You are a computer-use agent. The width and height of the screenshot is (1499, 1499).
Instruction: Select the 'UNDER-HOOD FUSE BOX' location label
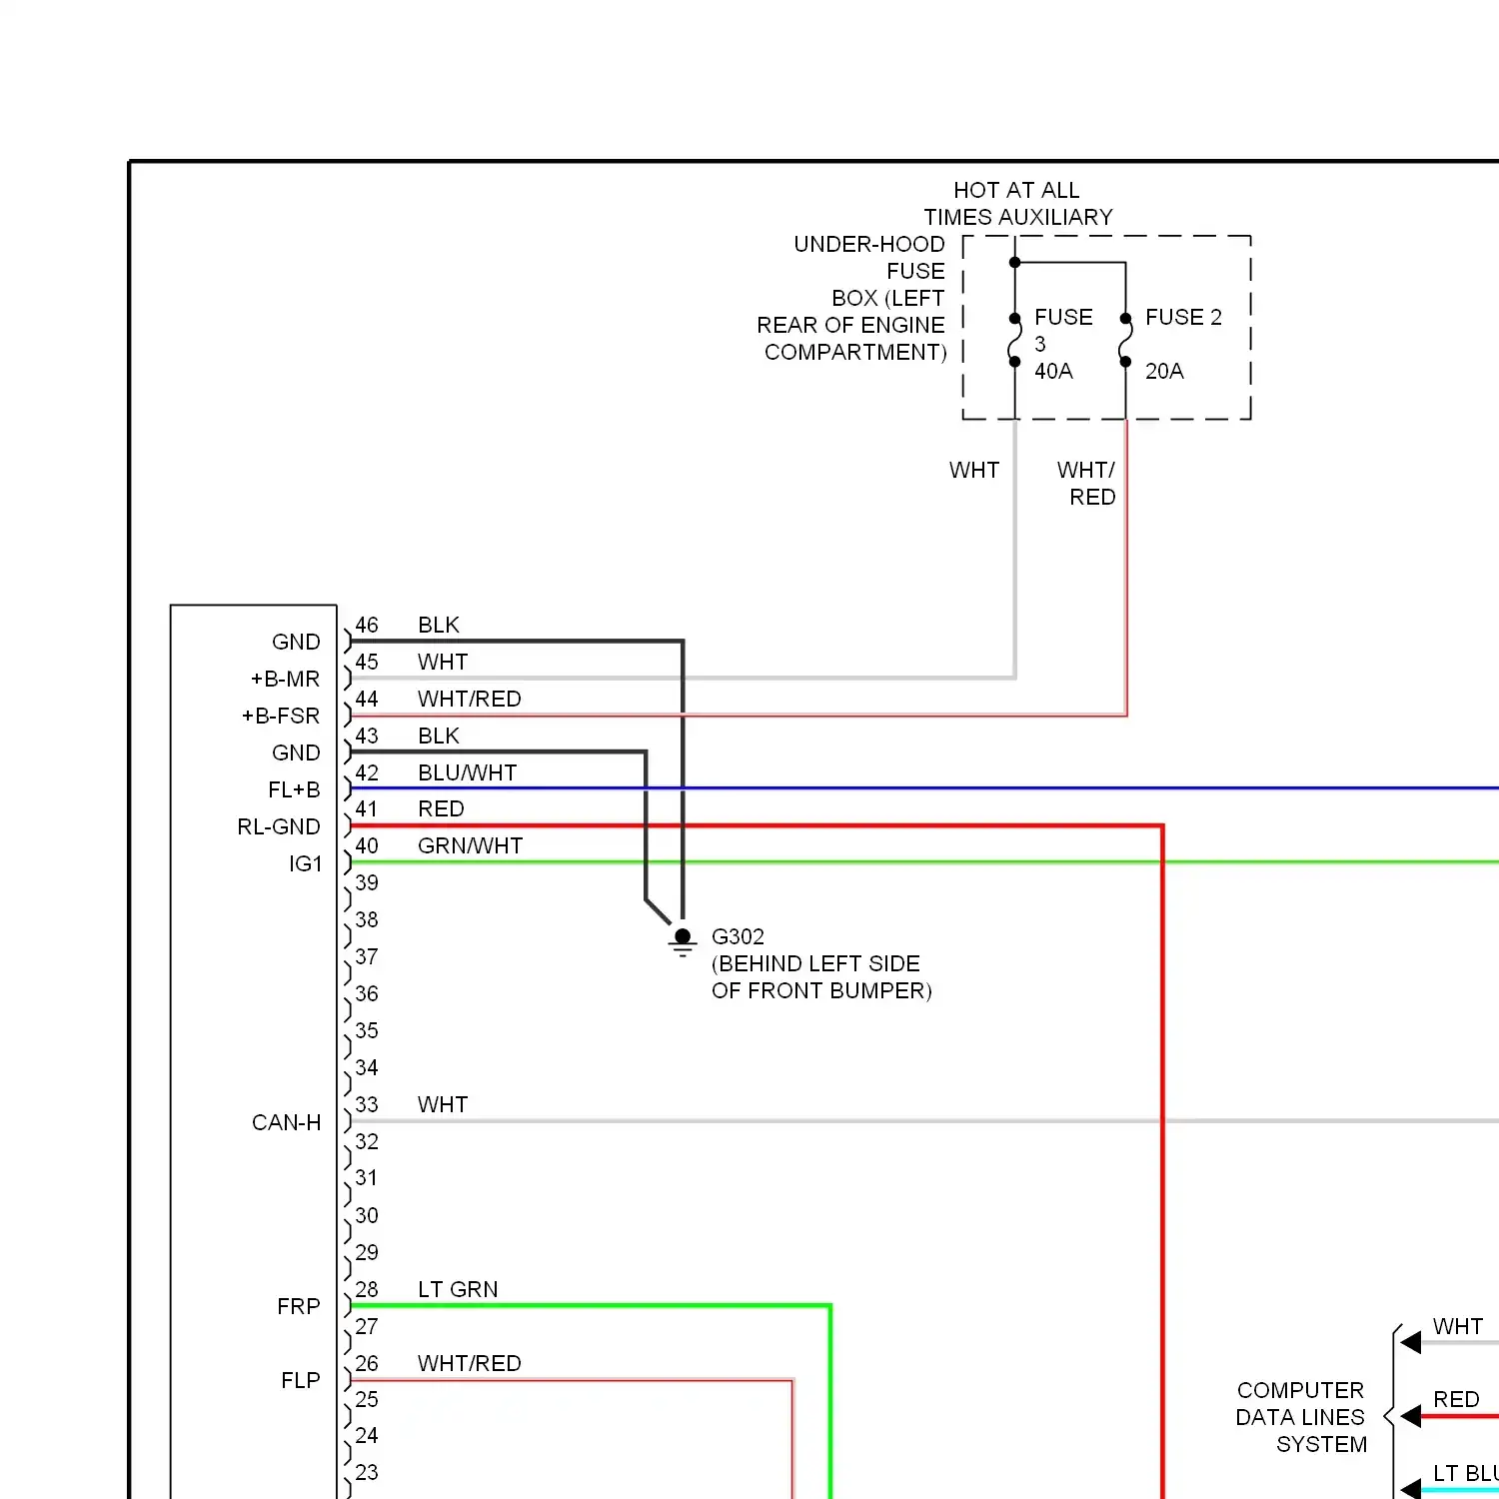coord(851,298)
